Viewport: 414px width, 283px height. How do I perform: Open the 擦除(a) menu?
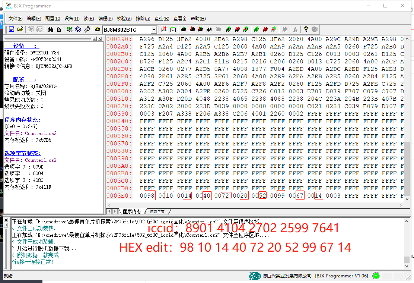tap(143, 19)
